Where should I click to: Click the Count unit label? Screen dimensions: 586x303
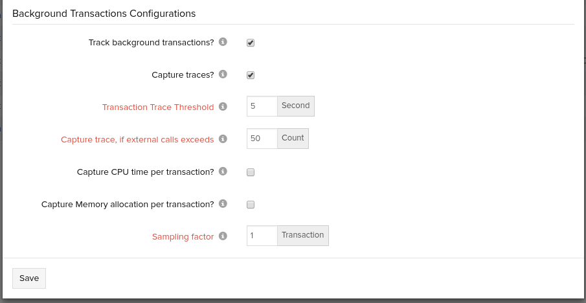293,139
